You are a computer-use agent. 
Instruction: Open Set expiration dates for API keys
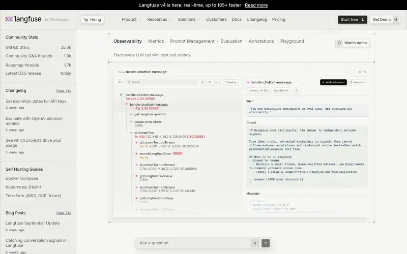click(x=36, y=101)
